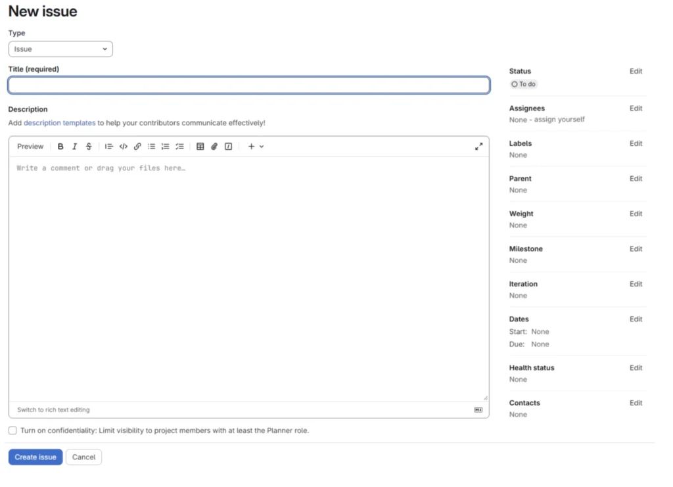
Task: Add a bulleted list
Action: (x=152, y=147)
